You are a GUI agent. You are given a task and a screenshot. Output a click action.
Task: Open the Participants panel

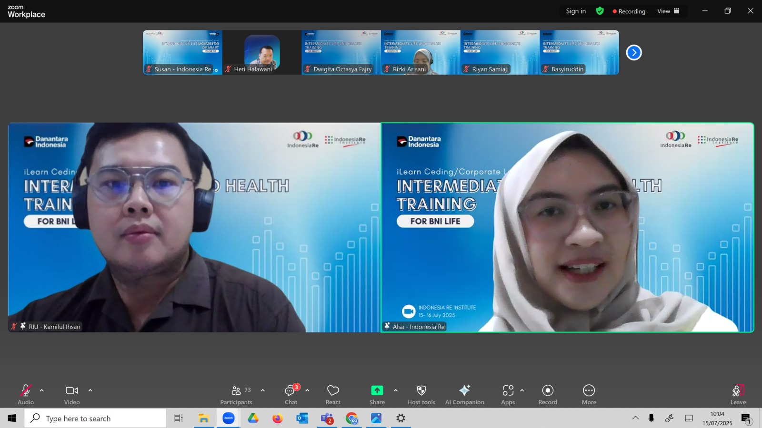[236, 395]
